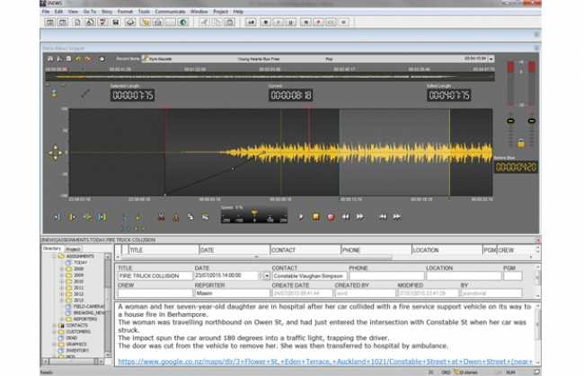Click the audio overview waveform strip
This screenshot has width=584, height=376.
(270, 77)
